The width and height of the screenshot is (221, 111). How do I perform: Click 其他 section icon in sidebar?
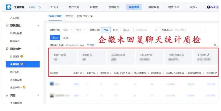click(7, 95)
